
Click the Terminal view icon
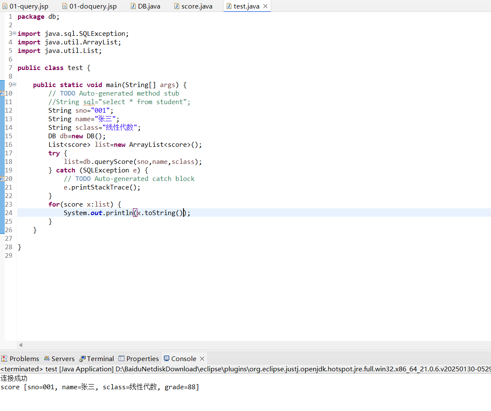point(83,359)
